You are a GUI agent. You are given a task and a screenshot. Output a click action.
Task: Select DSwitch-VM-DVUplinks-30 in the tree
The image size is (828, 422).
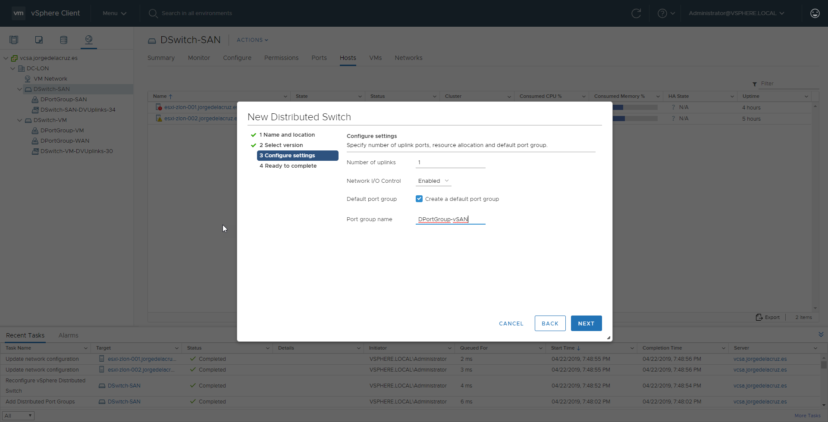[x=76, y=151]
